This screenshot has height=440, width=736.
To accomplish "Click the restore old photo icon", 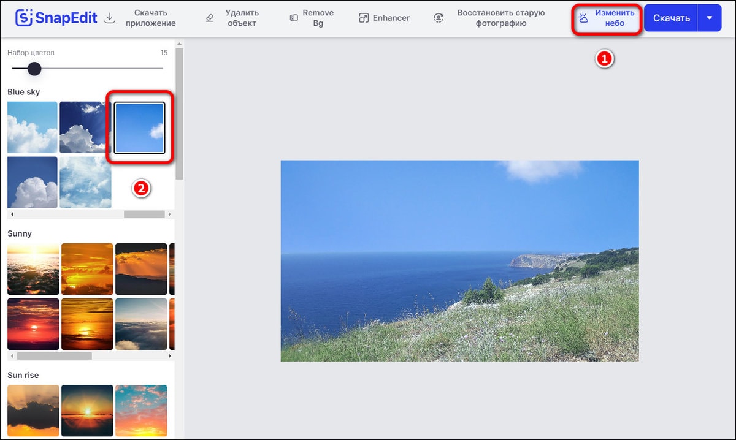I will click(x=439, y=18).
